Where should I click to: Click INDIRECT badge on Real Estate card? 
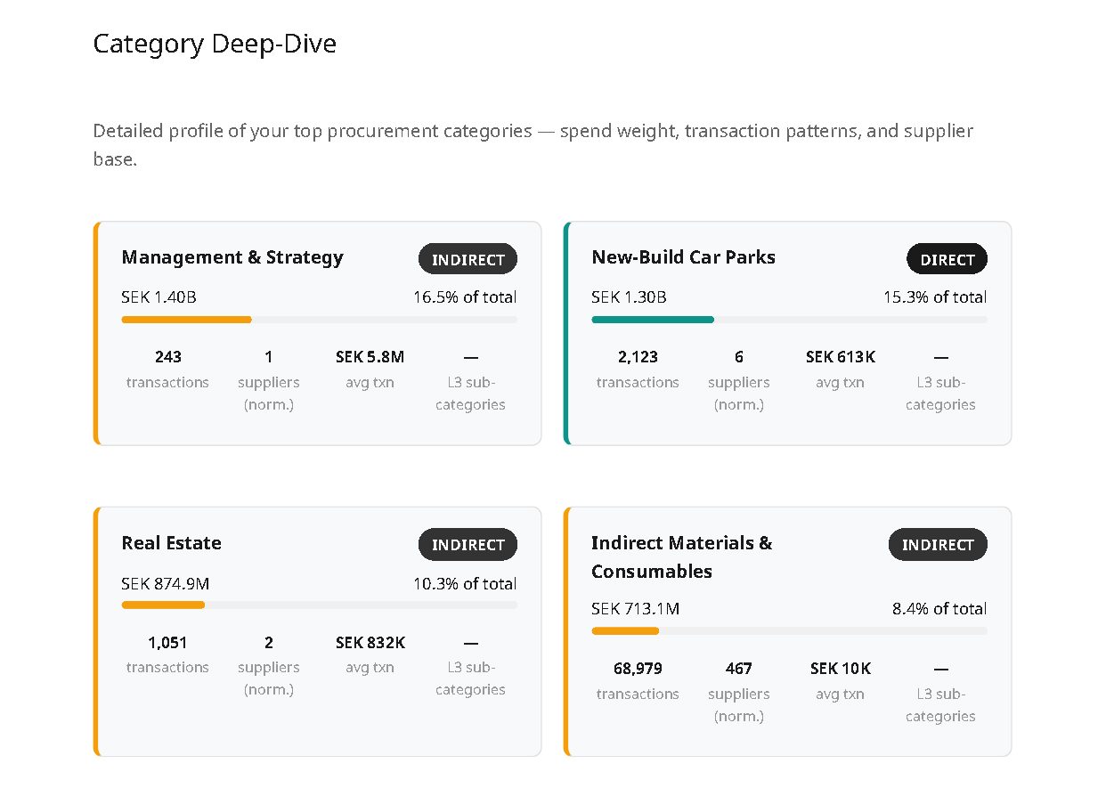[x=468, y=545]
